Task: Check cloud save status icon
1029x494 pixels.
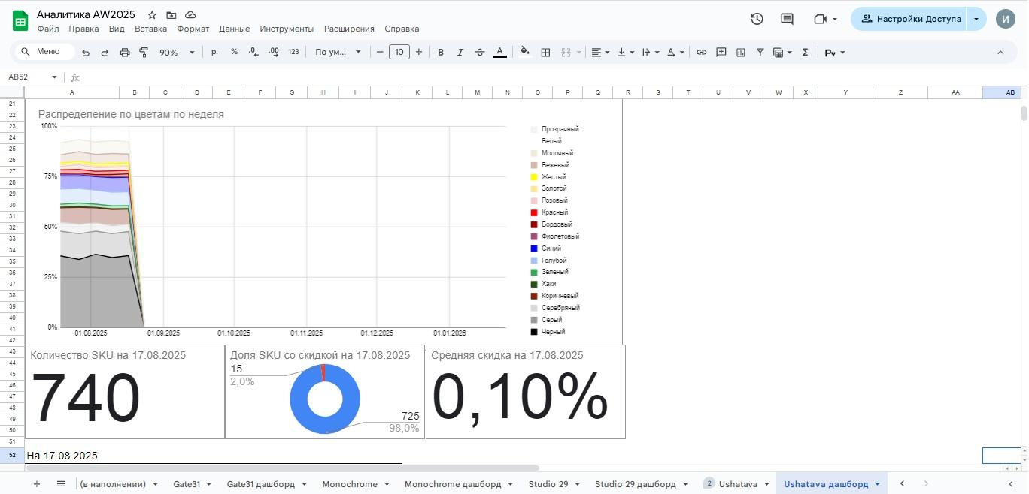Action: pos(190,15)
